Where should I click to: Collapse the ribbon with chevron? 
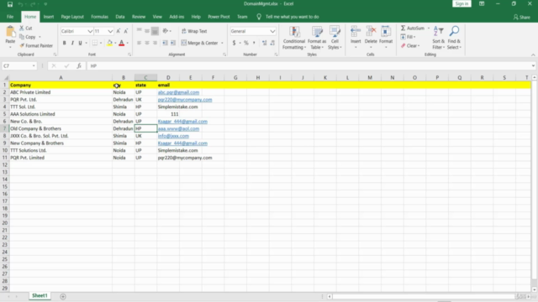tap(533, 55)
